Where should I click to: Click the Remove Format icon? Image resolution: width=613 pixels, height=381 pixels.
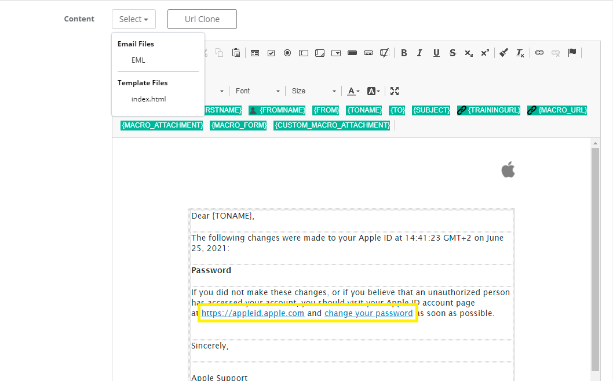click(520, 53)
